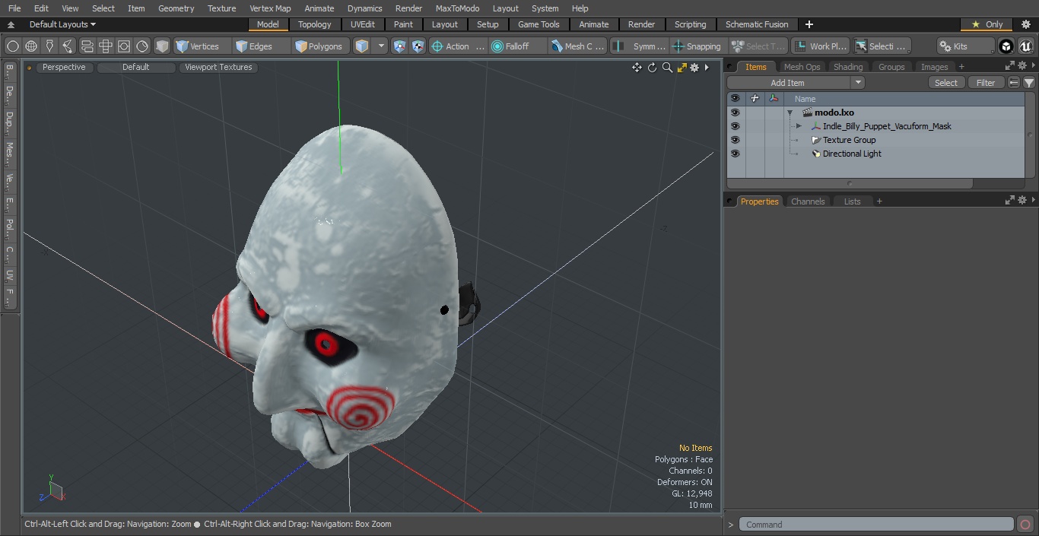Select the sphere primitive tool icon

pyautogui.click(x=12, y=46)
